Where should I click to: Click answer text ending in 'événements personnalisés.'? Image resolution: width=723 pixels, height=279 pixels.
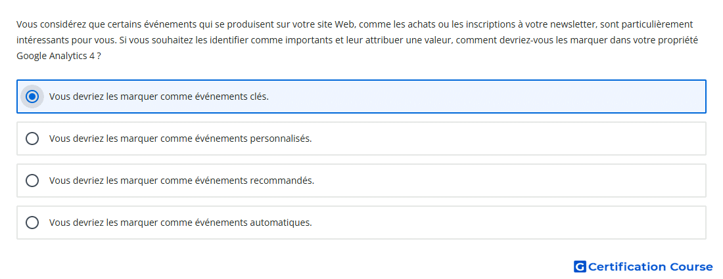[181, 139]
